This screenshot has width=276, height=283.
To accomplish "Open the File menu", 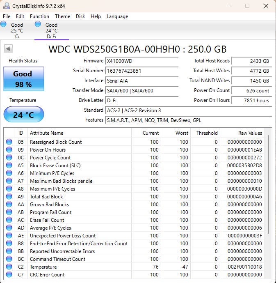I will pos(7,16).
